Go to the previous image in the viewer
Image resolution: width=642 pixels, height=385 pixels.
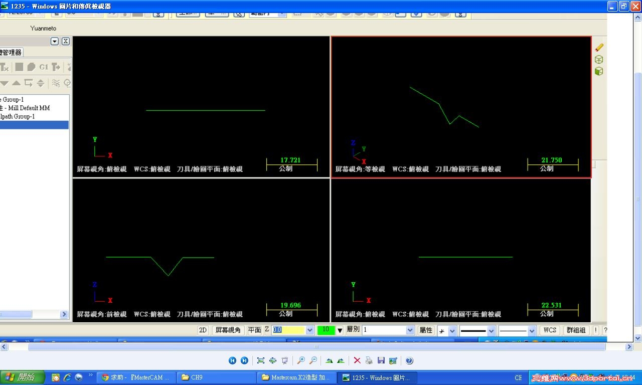232,360
